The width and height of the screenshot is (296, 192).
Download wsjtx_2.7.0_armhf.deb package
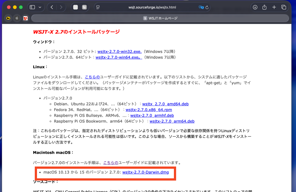point(152,116)
